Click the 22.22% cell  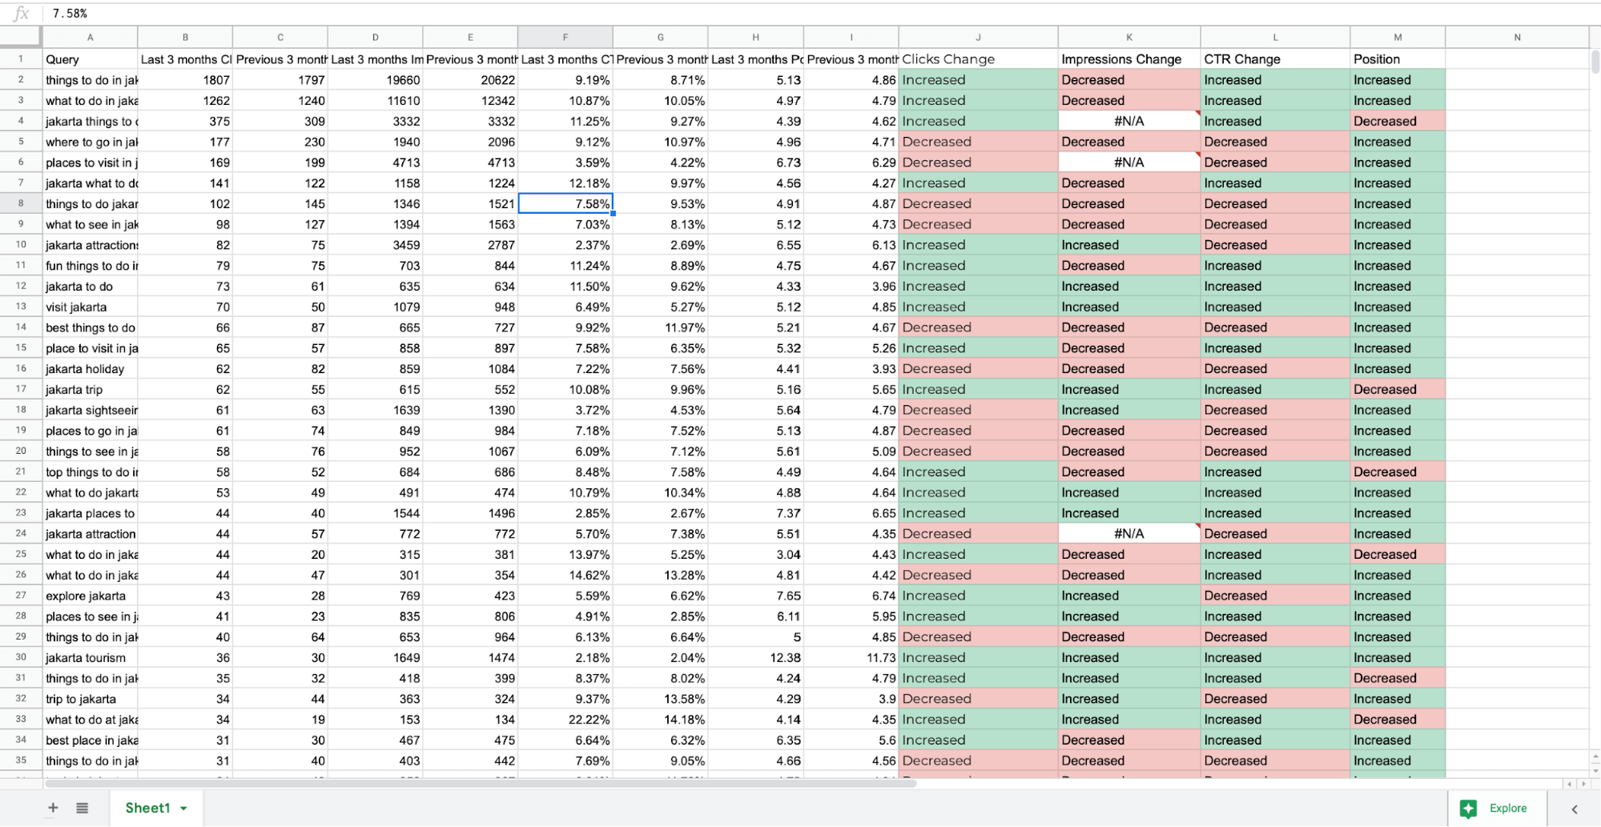(565, 720)
